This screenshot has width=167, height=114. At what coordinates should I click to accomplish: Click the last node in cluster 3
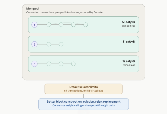[x=73, y=64]
